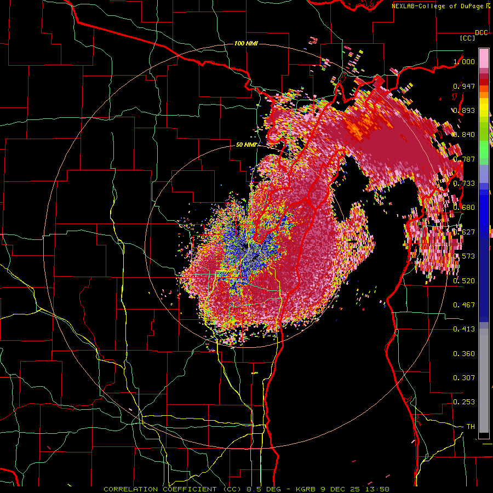Click the pink top segment of color bar
This screenshot has height=493, width=493.
click(x=484, y=59)
